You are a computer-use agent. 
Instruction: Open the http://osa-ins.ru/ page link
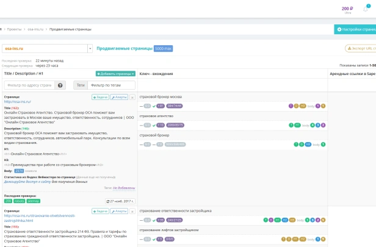(x=17, y=102)
